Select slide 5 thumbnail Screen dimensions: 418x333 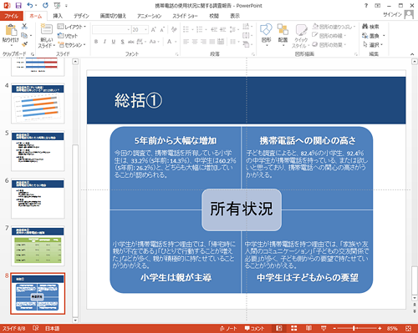click(38, 151)
